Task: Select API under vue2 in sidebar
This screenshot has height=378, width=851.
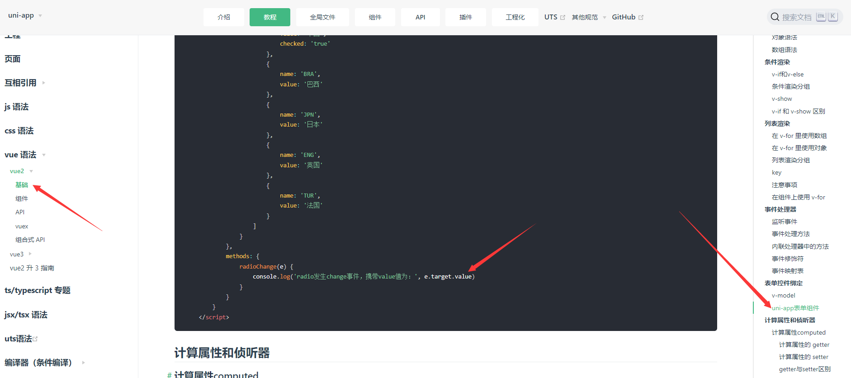Action: [x=20, y=212]
